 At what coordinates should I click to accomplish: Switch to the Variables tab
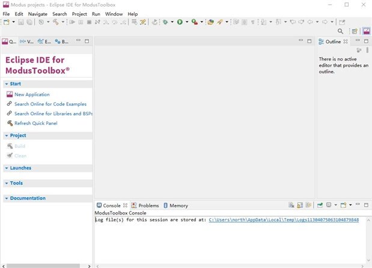[x=26, y=41]
